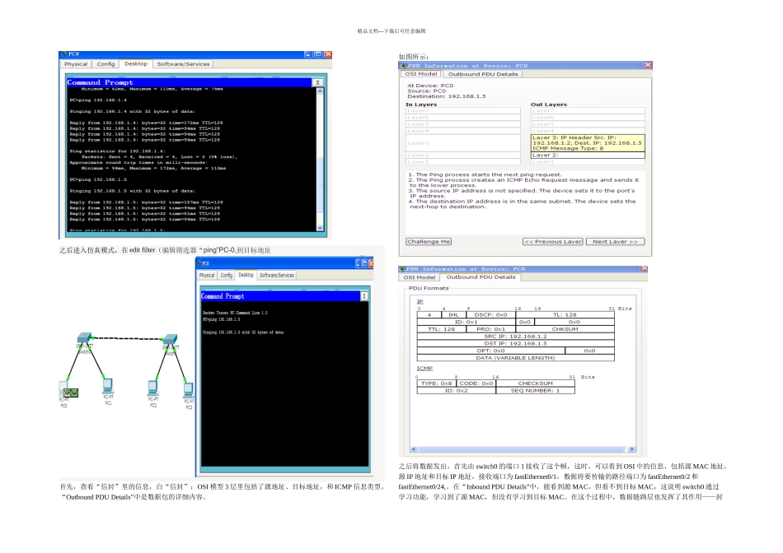Close the Command Prompt that shows ping replies
Screen dimensions: 783x553
317,83
